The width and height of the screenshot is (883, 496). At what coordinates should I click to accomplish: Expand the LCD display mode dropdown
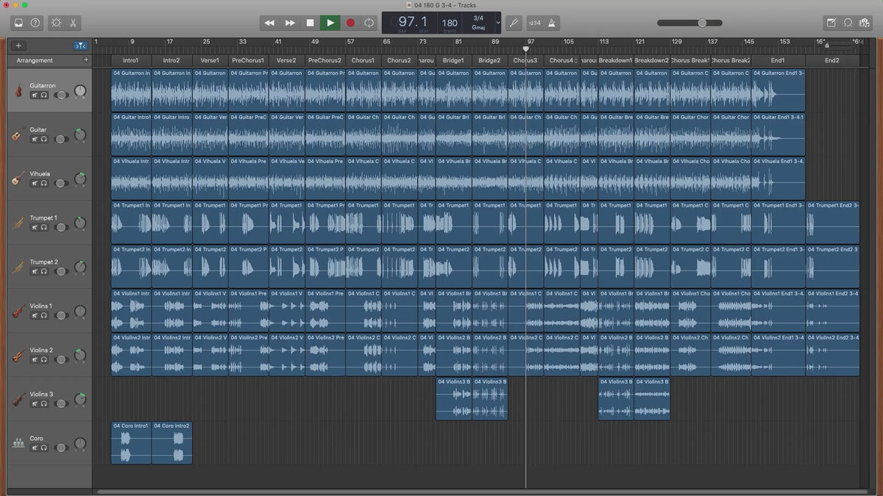click(x=498, y=23)
